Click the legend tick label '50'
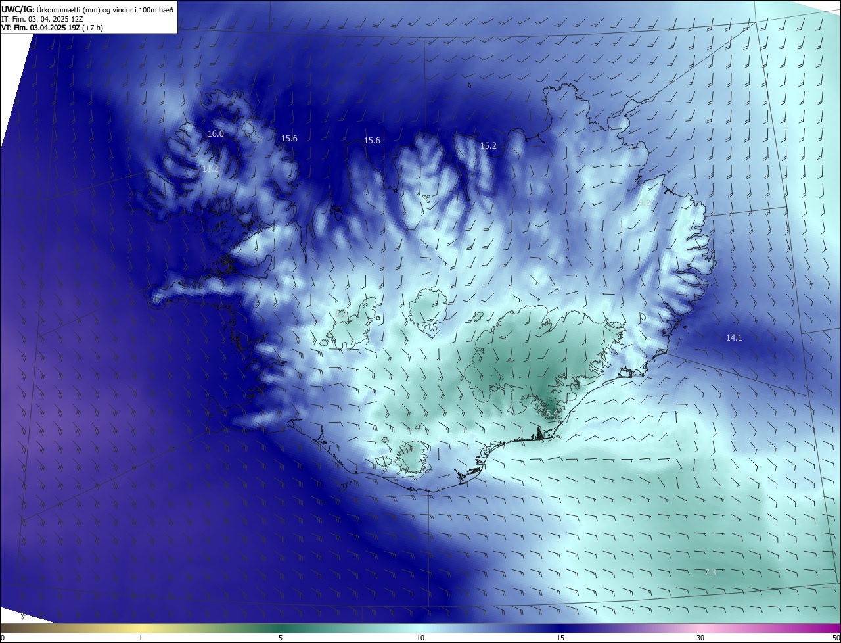This screenshot has width=841, height=643. tap(836, 638)
